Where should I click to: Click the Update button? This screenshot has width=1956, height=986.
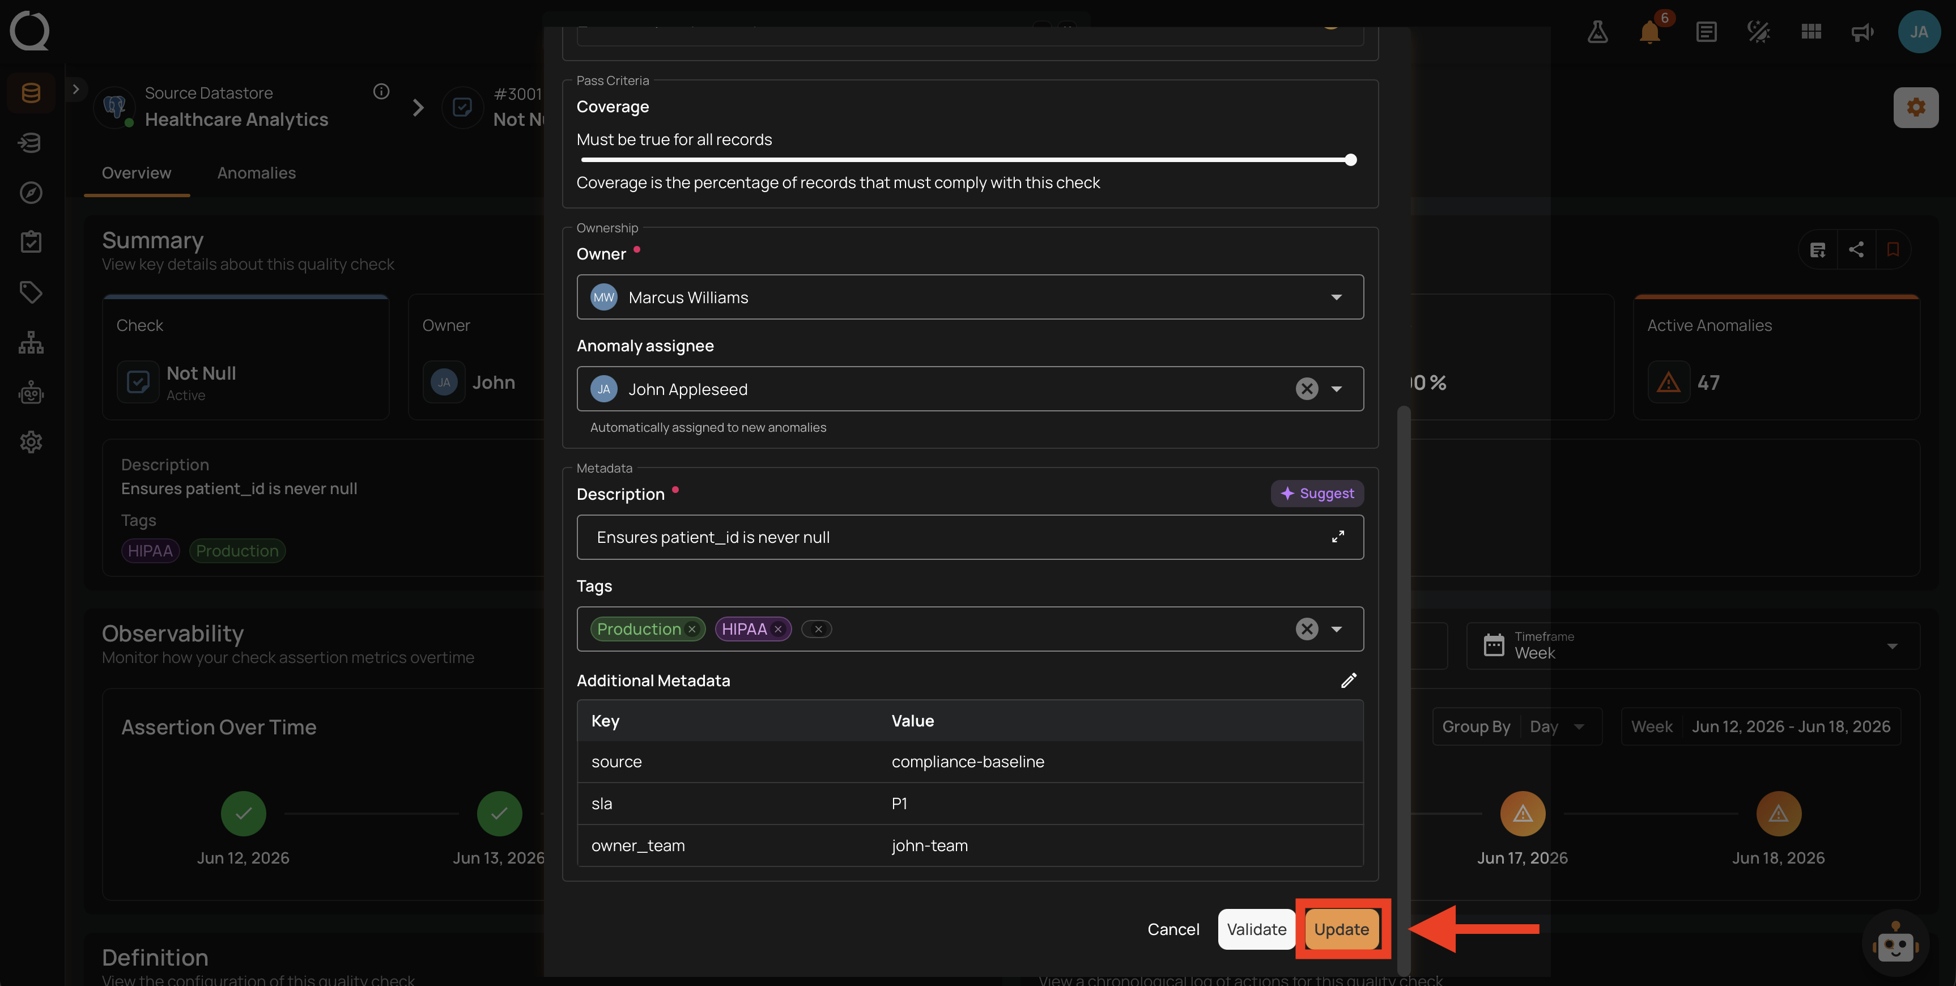(x=1341, y=929)
